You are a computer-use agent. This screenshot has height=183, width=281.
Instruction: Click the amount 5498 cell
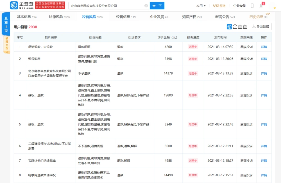(168, 59)
